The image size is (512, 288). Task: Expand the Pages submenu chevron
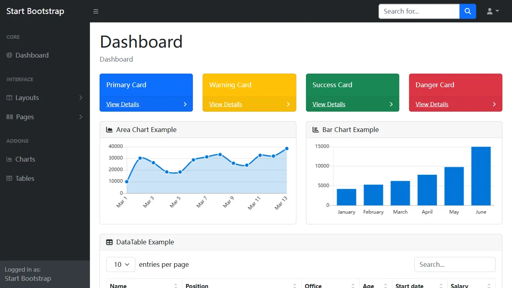point(81,117)
